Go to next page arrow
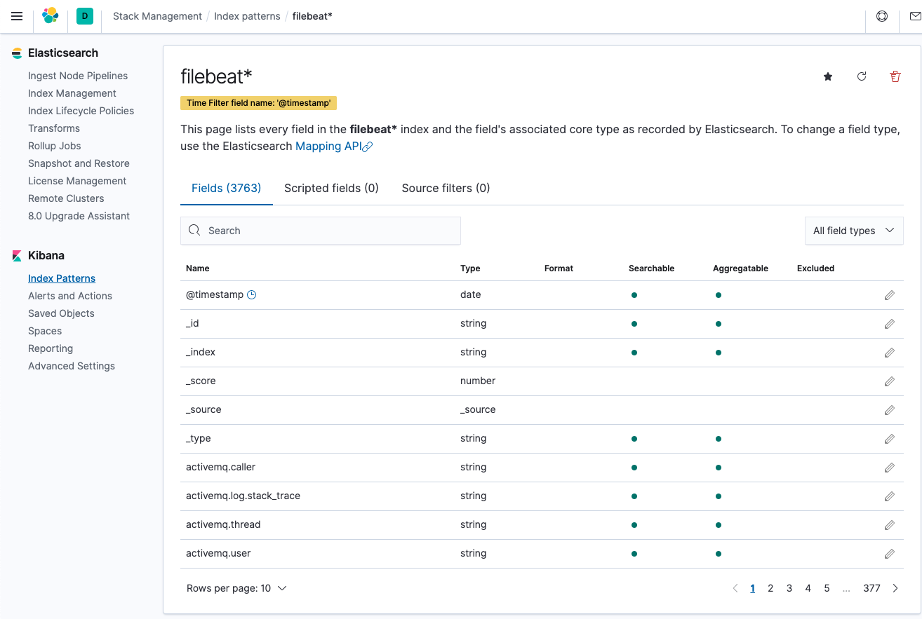 pyautogui.click(x=895, y=588)
